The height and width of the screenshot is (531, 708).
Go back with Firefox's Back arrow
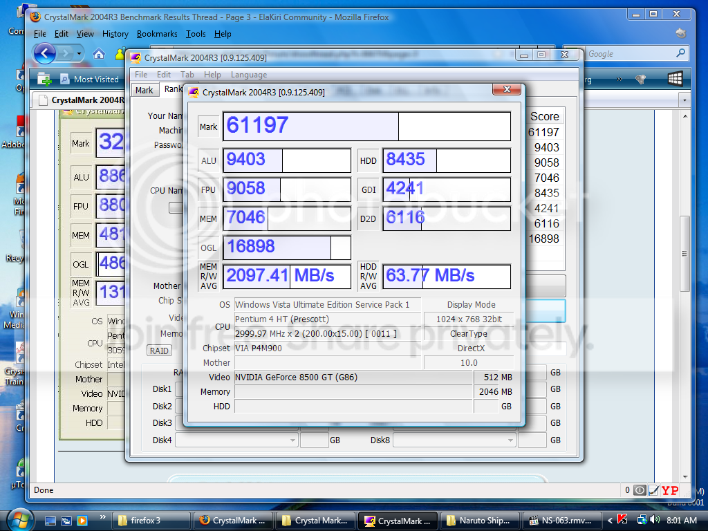45,54
